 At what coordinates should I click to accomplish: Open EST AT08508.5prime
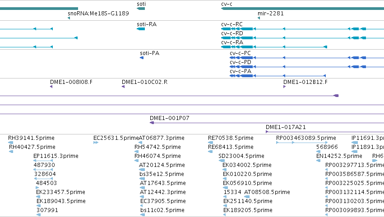[x=267, y=192]
